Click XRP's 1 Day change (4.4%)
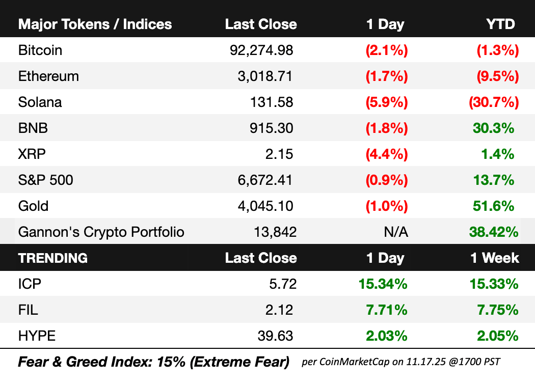The width and height of the screenshot is (535, 385). (x=387, y=154)
